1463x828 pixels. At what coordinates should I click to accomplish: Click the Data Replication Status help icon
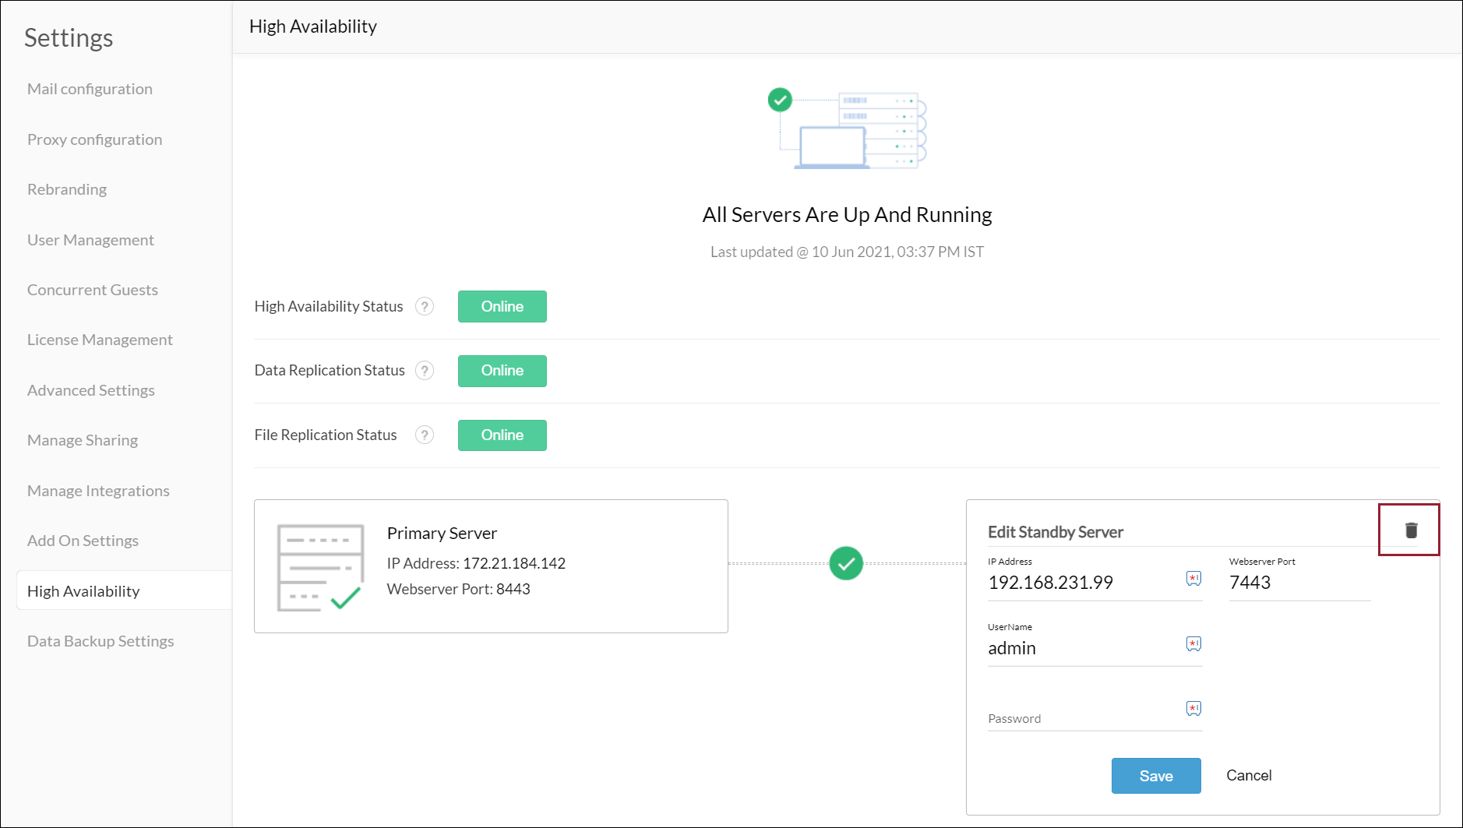click(x=425, y=371)
